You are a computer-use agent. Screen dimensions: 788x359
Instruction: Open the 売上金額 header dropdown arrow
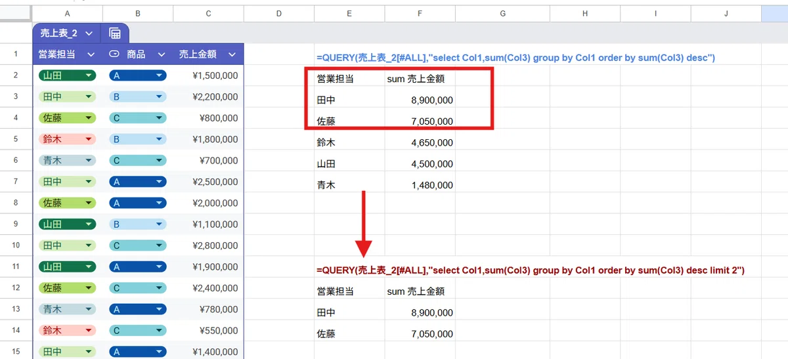coord(230,54)
